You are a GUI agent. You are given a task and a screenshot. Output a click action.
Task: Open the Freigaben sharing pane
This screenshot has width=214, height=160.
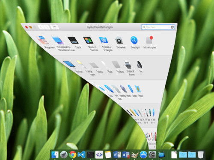click(138, 89)
